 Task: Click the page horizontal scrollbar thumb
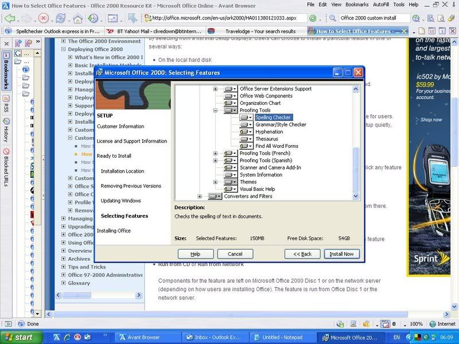pos(230,314)
